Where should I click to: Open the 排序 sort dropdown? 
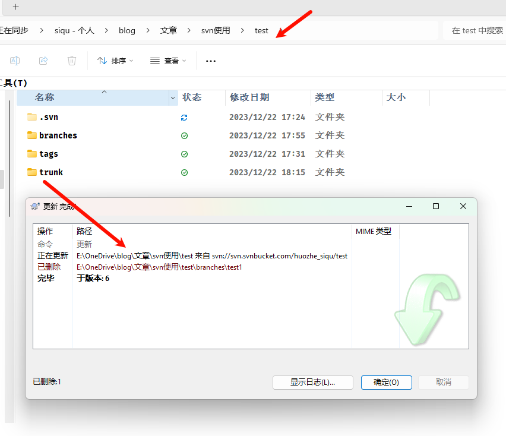tap(115, 61)
